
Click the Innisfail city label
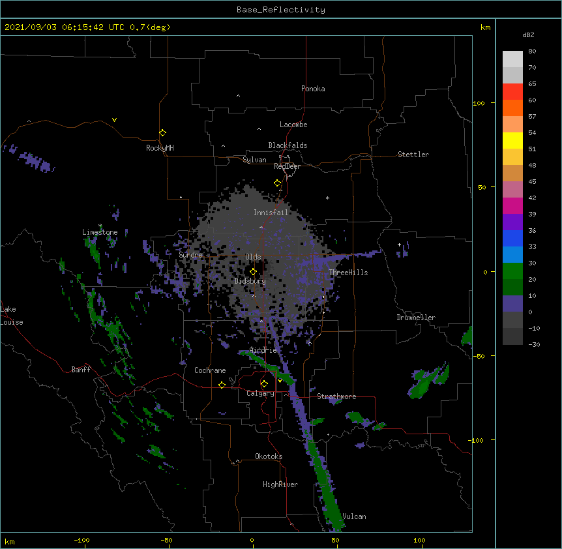[271, 213]
